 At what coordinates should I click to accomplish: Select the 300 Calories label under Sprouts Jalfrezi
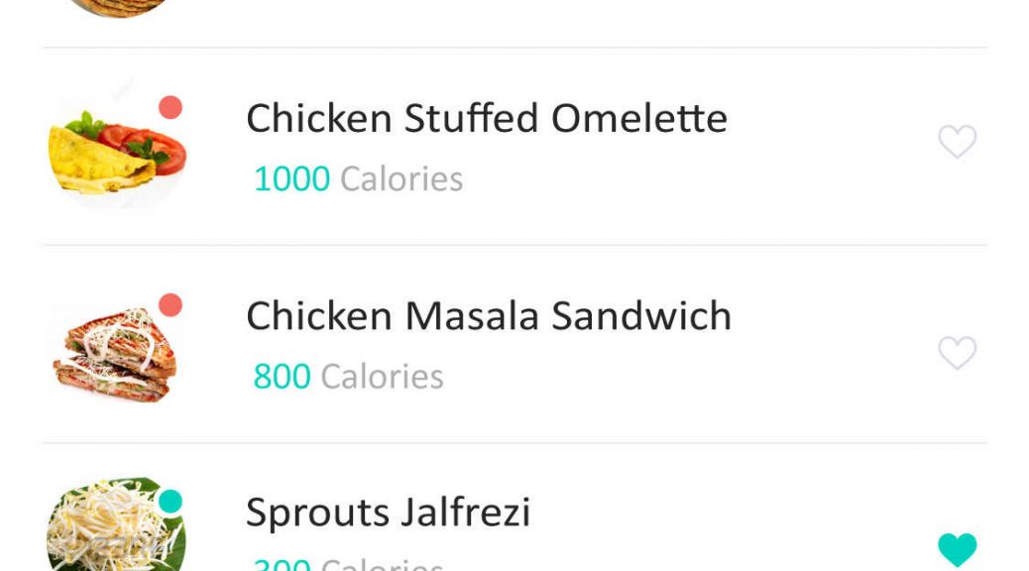[x=349, y=564]
